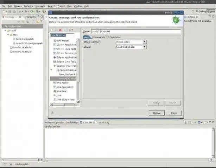Screen dimensions: 216x168
Task: Select tovid-0.29.ebuild in Package Explorer
Action: click(21, 47)
